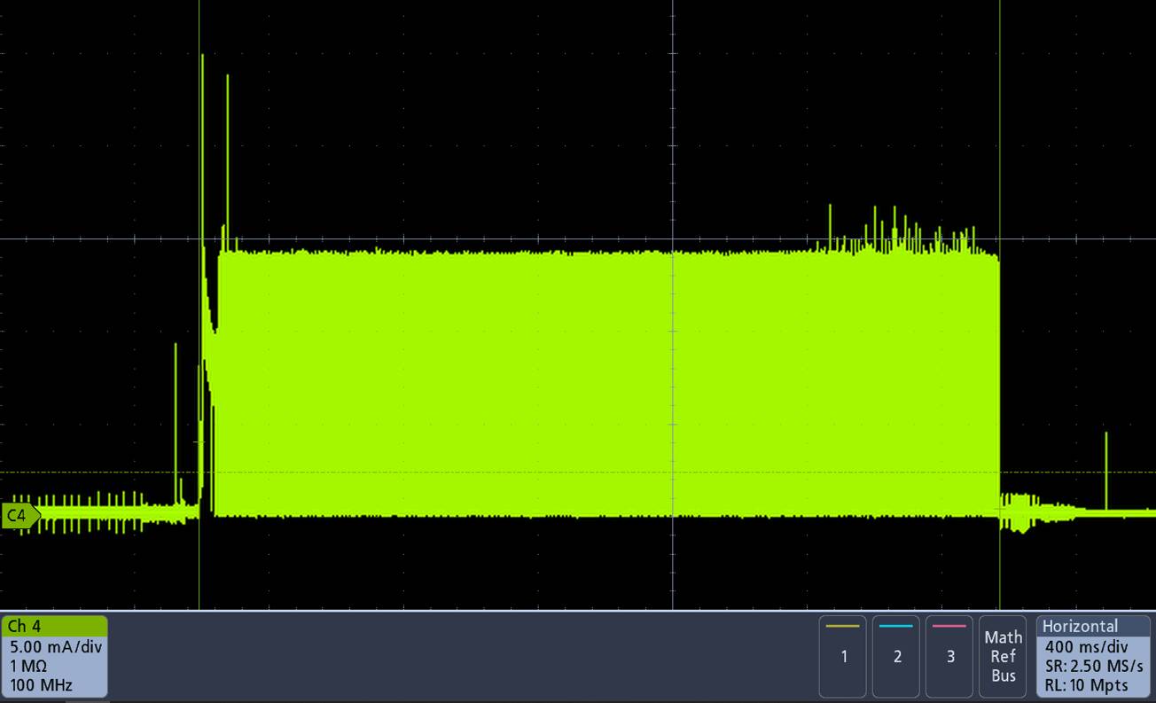Open the Math Ref Bus button

tap(1003, 656)
